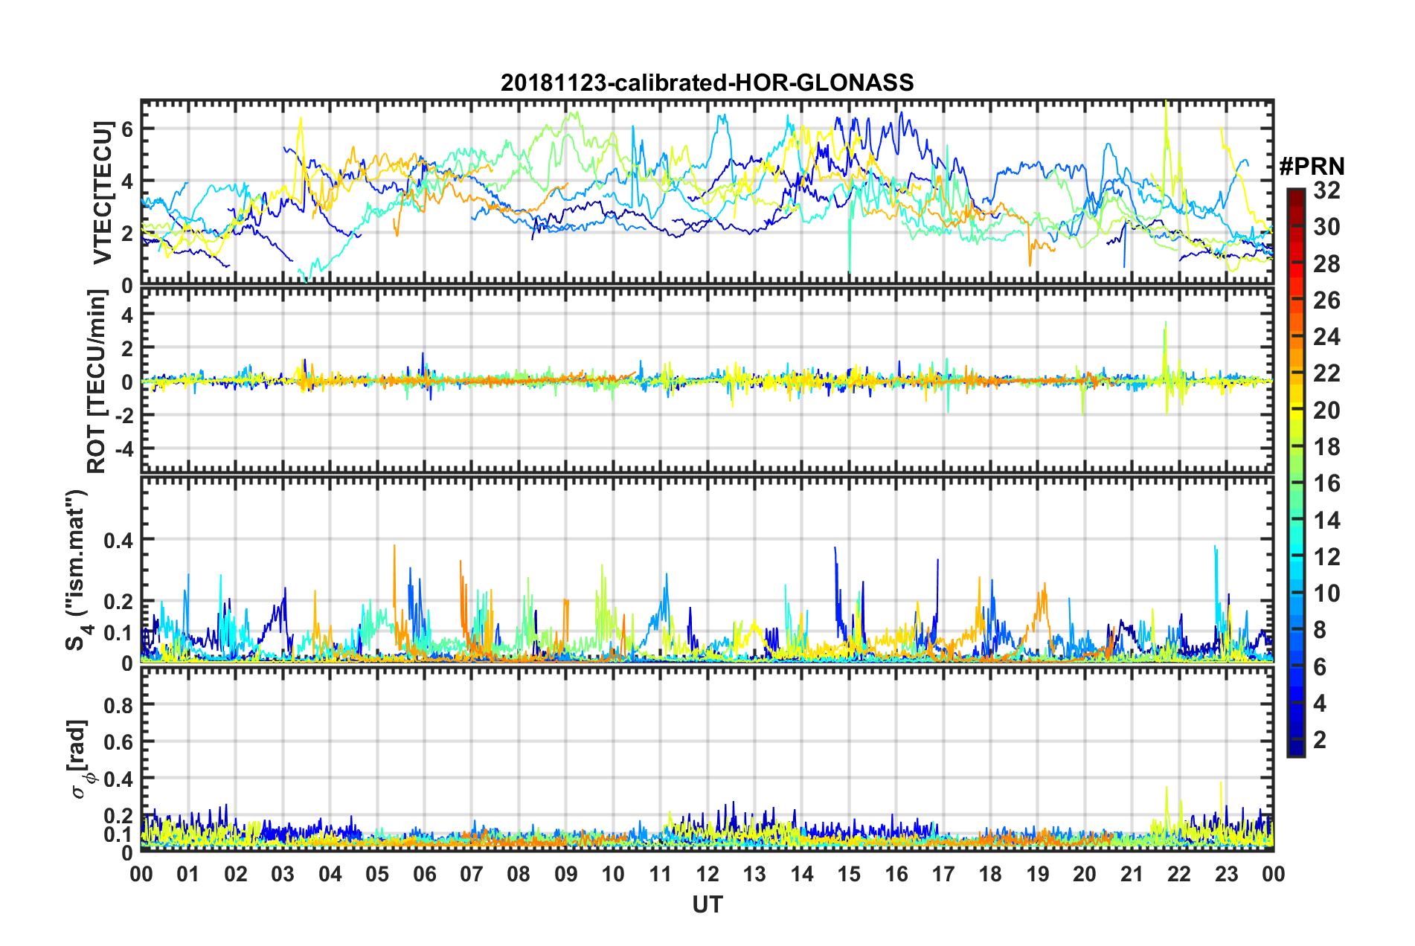Select the 21 hour tick label
This screenshot has height=946, width=1415.
pos(1132,874)
